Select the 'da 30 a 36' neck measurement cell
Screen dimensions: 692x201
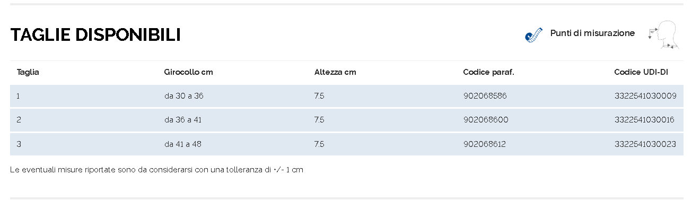183,96
